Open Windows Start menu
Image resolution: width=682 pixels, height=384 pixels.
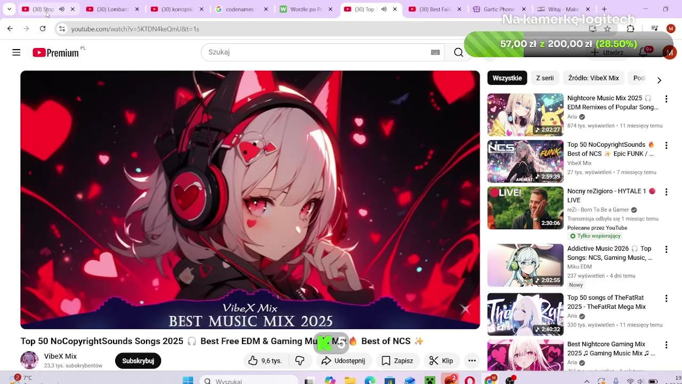pos(188,380)
